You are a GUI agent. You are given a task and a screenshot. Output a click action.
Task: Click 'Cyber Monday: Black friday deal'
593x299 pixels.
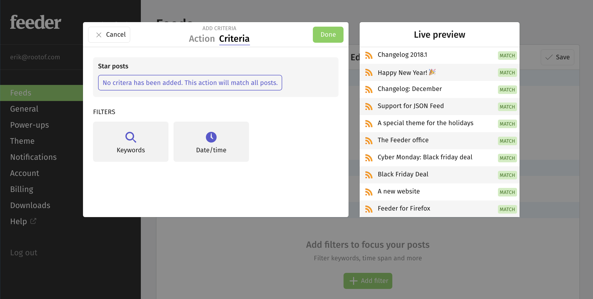click(x=425, y=157)
